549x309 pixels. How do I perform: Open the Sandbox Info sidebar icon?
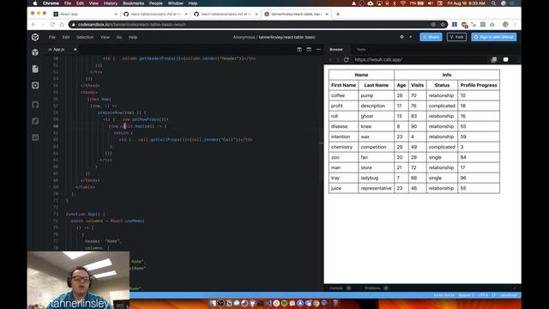(35, 52)
